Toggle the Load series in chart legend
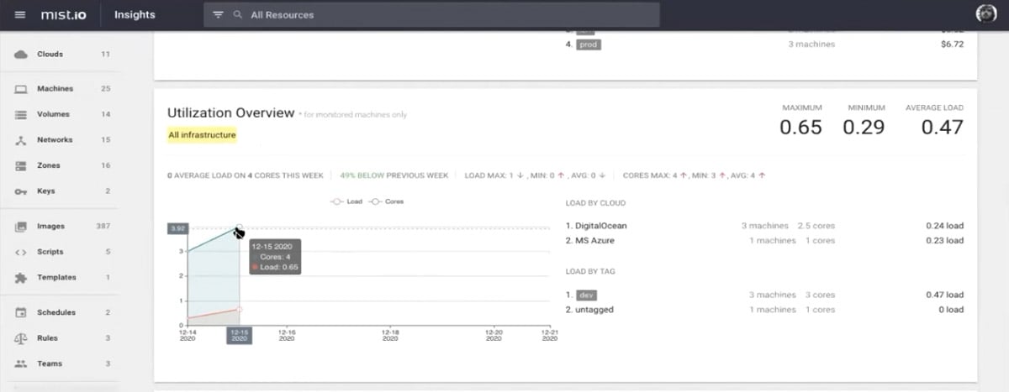Screen dimensions: 1009x392 point(346,202)
